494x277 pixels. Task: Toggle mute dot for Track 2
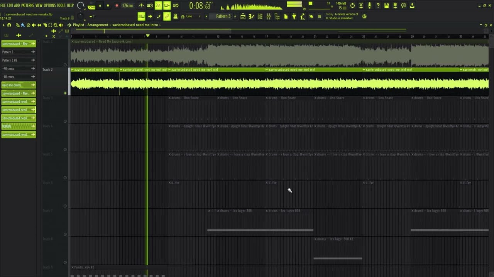(65, 93)
